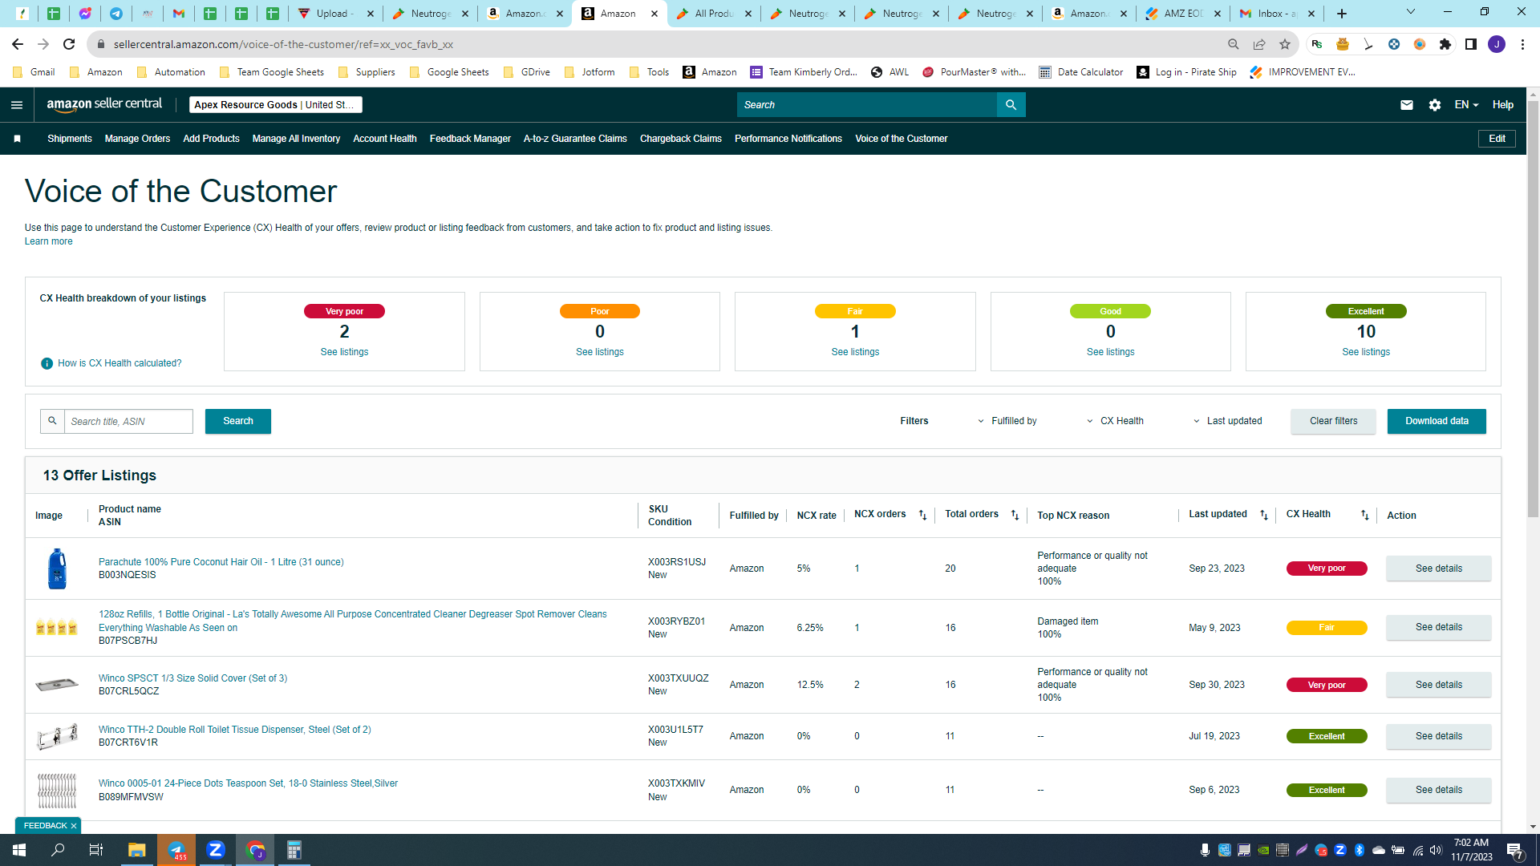
Task: Open the messages envelope icon
Action: [x=1407, y=105]
